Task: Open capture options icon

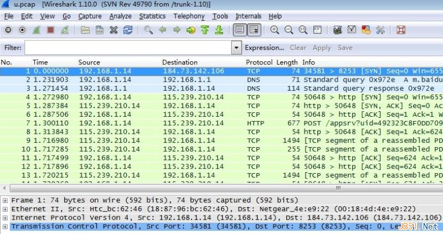Action: point(22,30)
